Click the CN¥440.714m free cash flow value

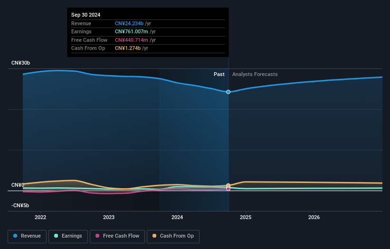[131, 40]
